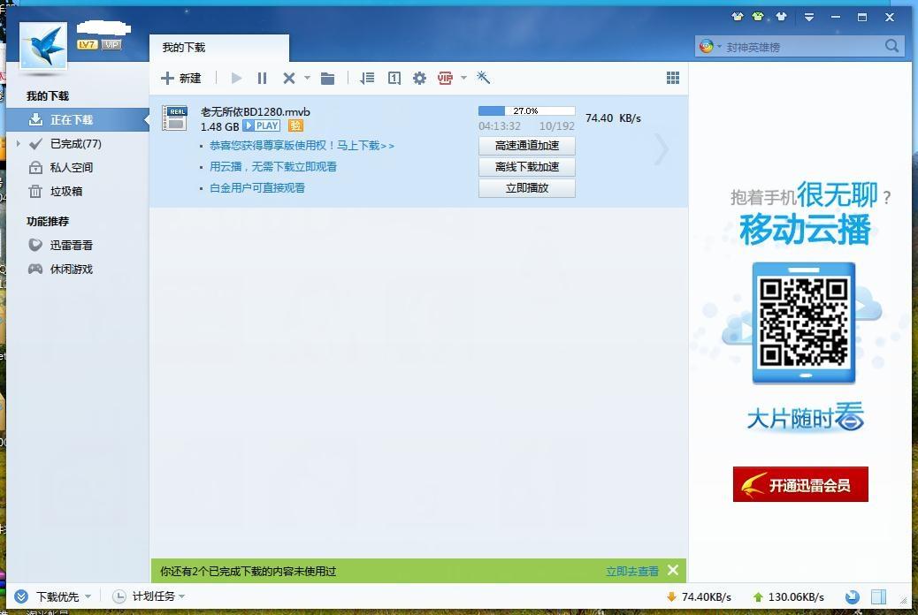Close the green notification bar
Screen dimensions: 918x615
point(673,570)
